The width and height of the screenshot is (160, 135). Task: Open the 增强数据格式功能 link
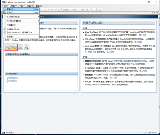click(139, 61)
